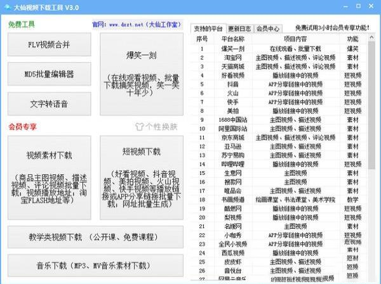381x284 pixels.
Task: Select the 全民小视频 row
Action: tap(279, 244)
